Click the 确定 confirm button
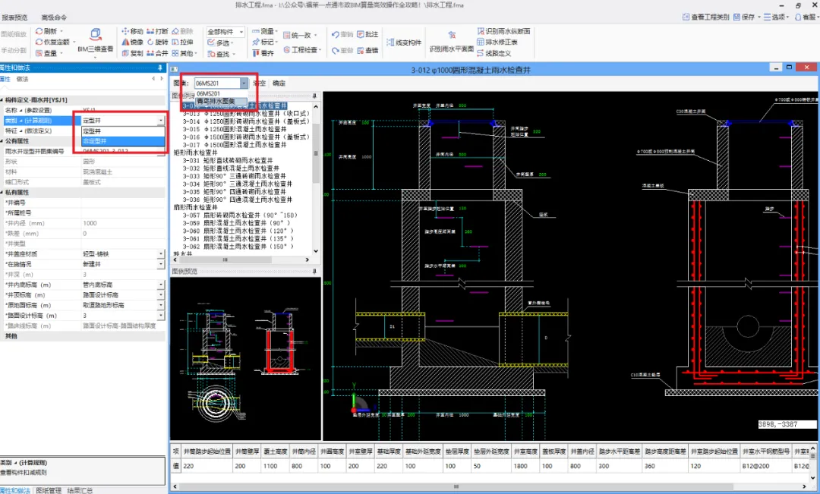This screenshot has height=494, width=820. [279, 83]
